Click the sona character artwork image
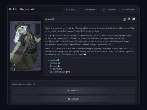 pyautogui.click(x=25, y=46)
